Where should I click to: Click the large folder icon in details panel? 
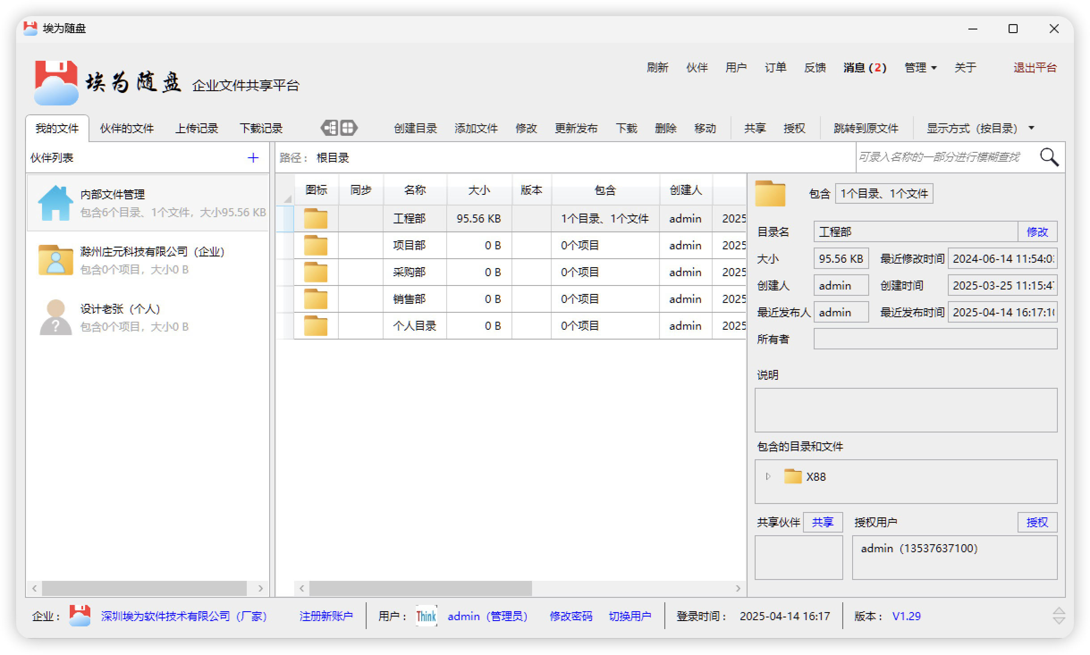coord(770,193)
